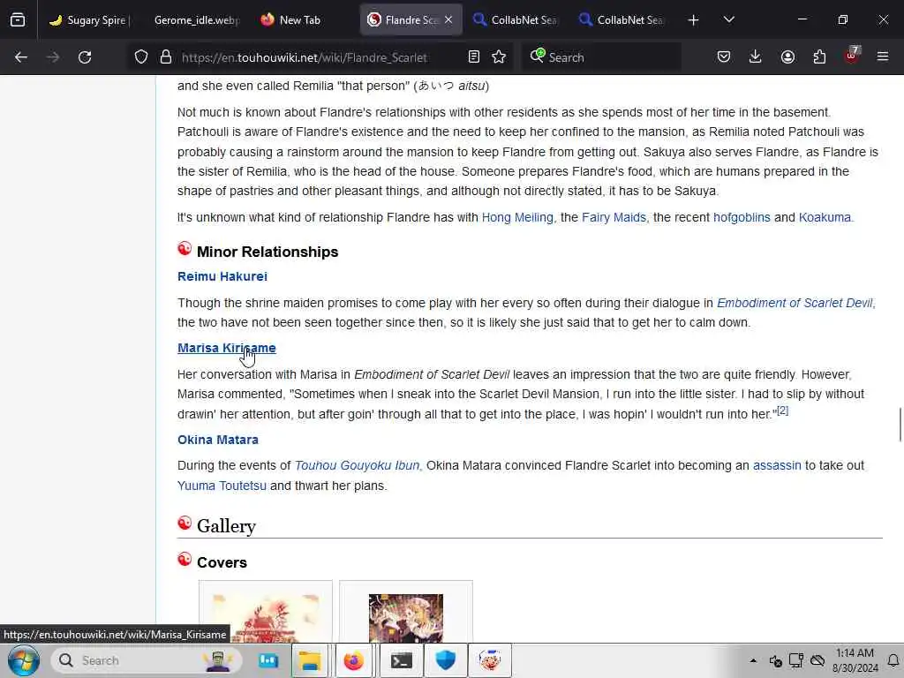The width and height of the screenshot is (904, 678).
Task: Expand the list all tabs dropdown
Action: point(728,20)
